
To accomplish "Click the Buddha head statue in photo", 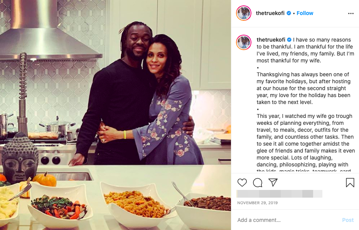I will (20, 158).
